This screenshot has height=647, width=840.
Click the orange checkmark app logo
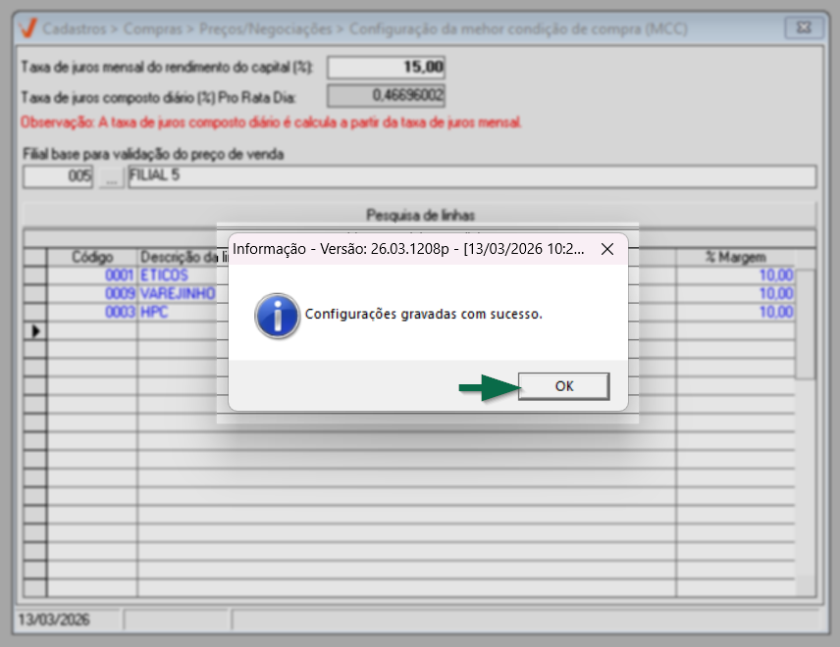click(x=27, y=28)
